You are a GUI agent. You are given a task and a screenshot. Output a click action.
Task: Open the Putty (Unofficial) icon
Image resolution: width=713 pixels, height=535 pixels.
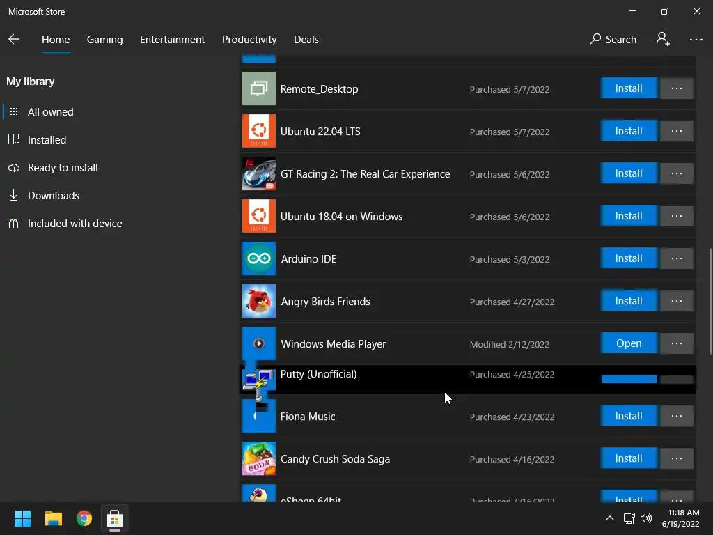tap(259, 383)
